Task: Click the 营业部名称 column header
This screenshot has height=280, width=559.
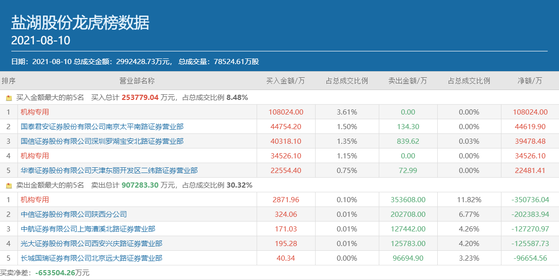Action: coord(137,81)
